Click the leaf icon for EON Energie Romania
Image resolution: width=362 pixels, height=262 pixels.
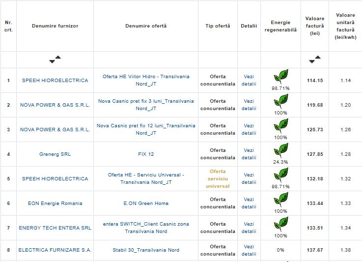click(x=280, y=200)
